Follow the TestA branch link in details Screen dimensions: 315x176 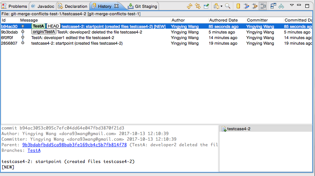(x=34, y=150)
